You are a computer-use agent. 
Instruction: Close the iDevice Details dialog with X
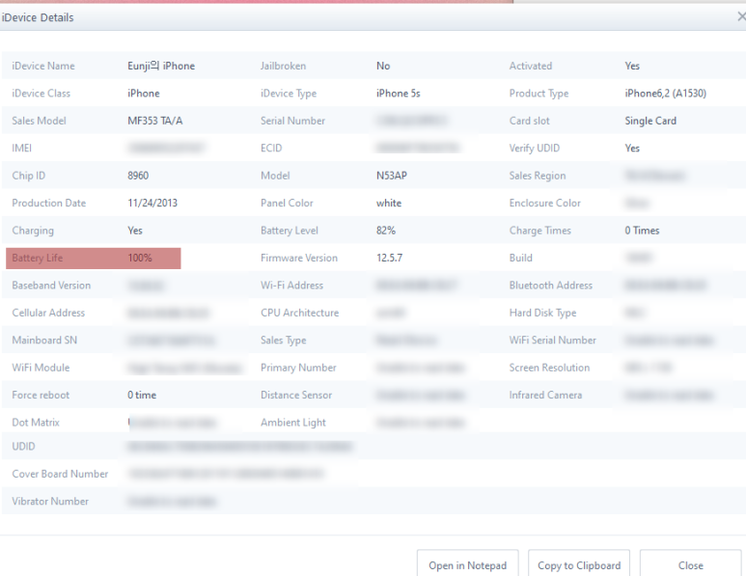click(741, 17)
